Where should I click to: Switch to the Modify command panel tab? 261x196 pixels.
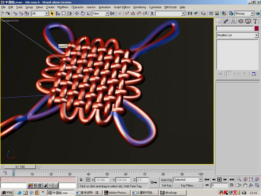tap(226, 21)
